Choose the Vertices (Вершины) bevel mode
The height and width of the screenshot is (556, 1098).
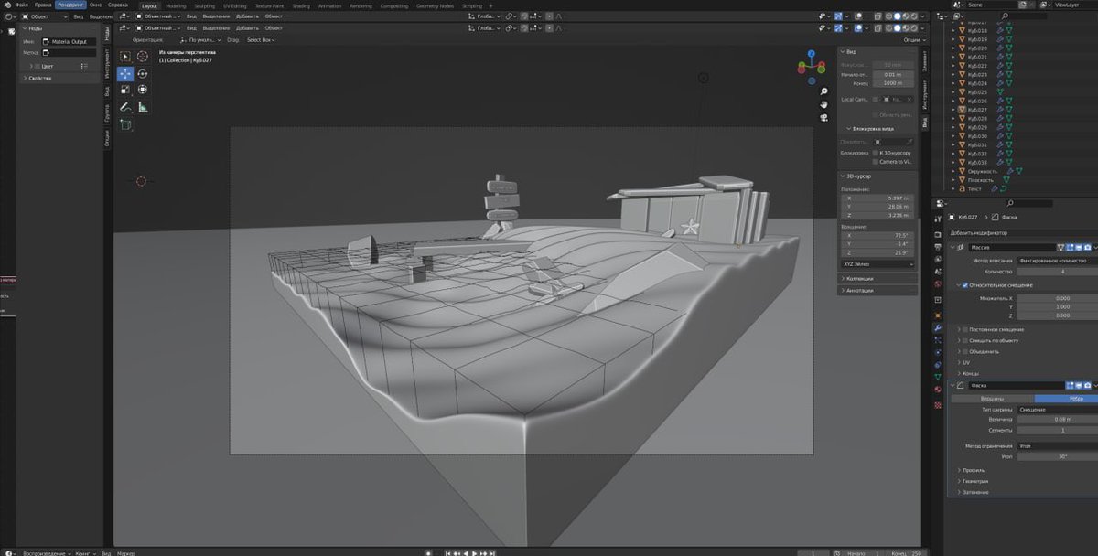pyautogui.click(x=992, y=398)
